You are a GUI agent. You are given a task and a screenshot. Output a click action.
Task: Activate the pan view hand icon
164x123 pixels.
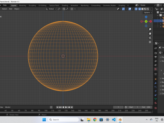(x=150, y=33)
